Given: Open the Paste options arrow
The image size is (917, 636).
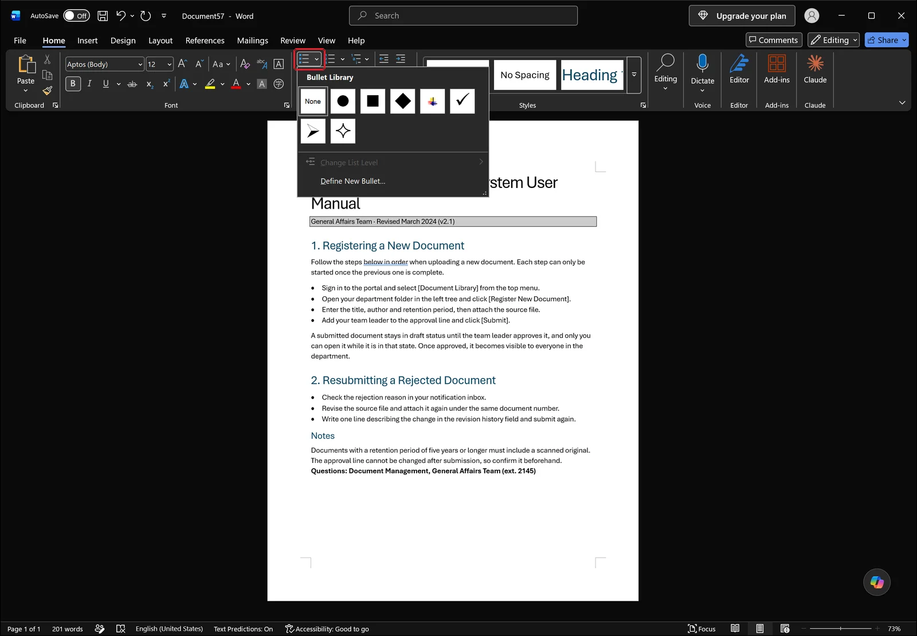Looking at the screenshot, I should tap(26, 91).
